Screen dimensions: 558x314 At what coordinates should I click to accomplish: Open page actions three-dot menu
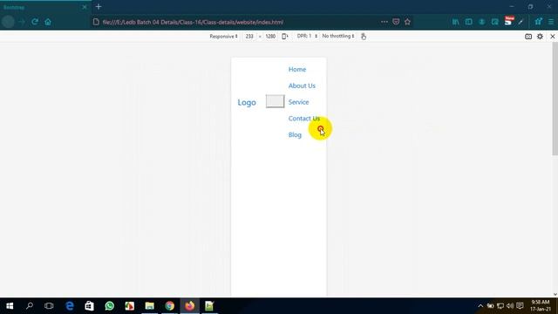tap(384, 22)
